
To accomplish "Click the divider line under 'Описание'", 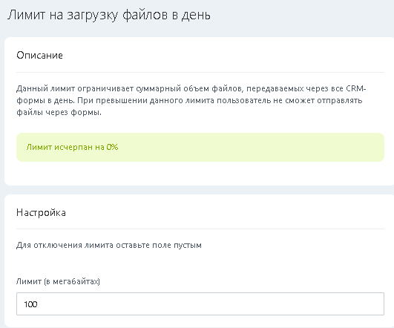I will pos(200,73).
